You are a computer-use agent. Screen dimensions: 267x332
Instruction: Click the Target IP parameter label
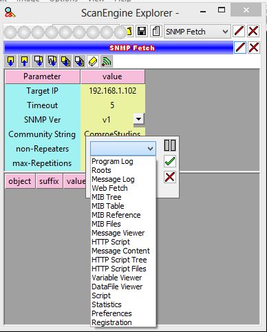(x=42, y=91)
